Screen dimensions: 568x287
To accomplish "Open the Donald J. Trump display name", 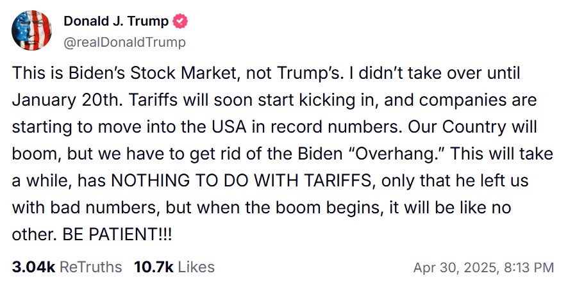I will pos(116,21).
